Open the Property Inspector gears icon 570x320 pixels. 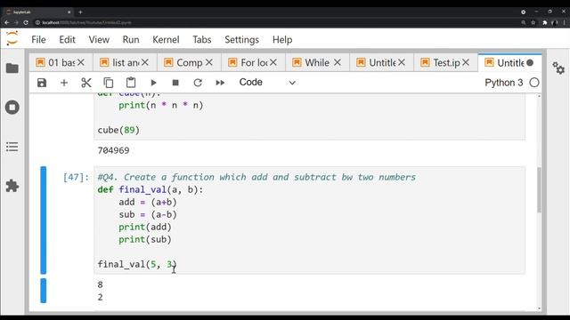click(558, 68)
